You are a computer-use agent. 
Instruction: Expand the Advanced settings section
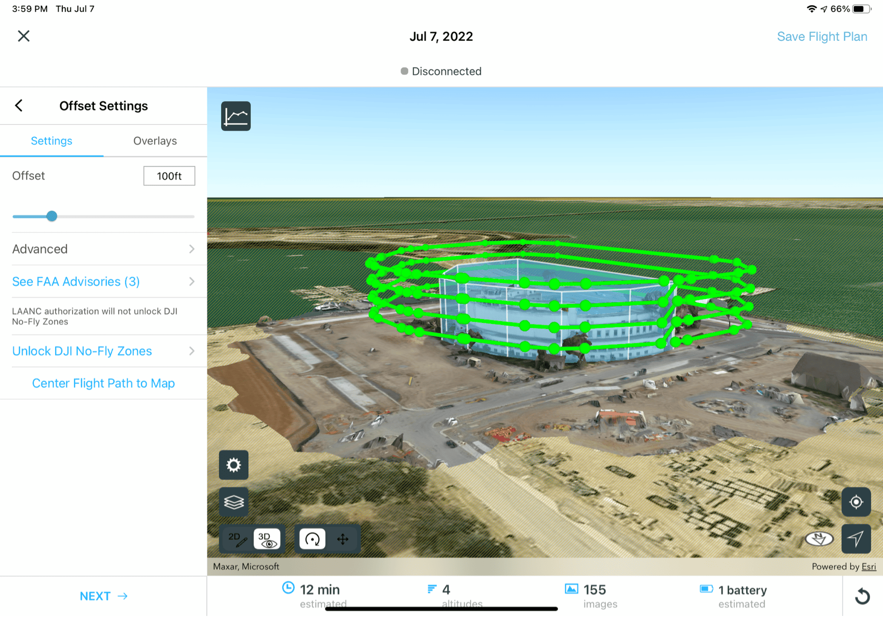tap(103, 249)
